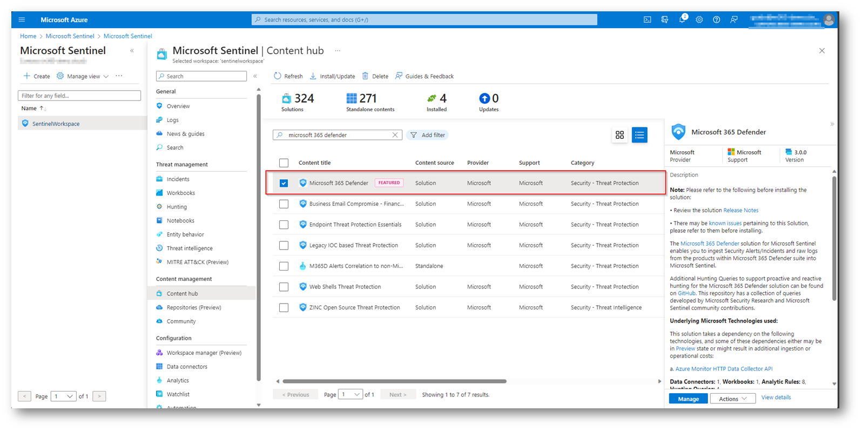
Task: Click the Refresh toolbar icon
Action: pyautogui.click(x=278, y=76)
